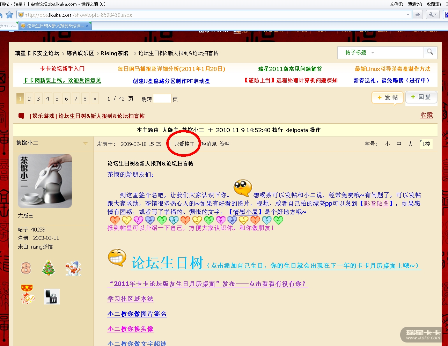Open “2011年卡卡论坛版友生日月历桌面” link
The width and height of the screenshot is (448, 346).
click(207, 284)
